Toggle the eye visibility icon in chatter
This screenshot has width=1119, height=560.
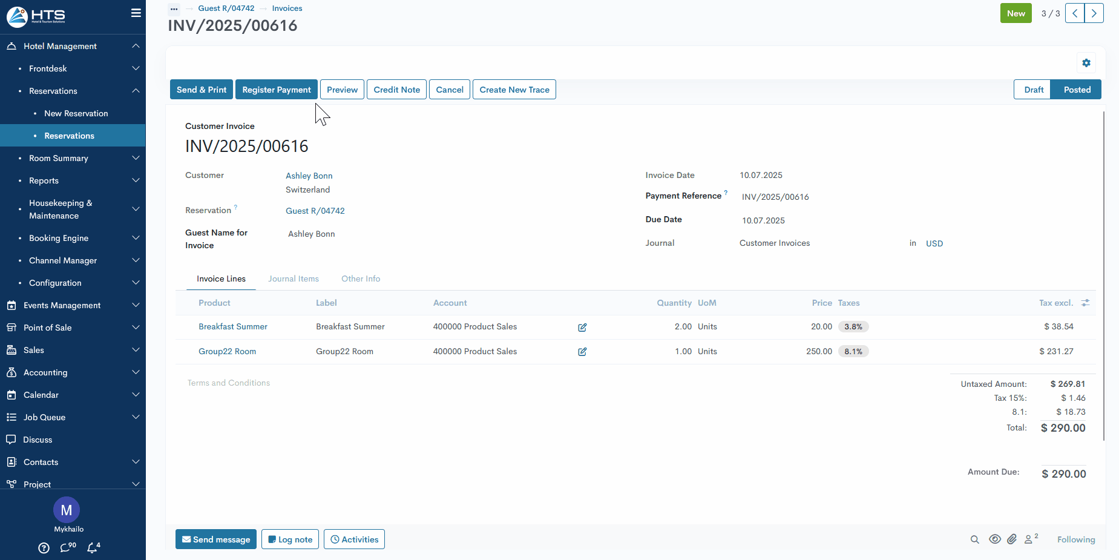994,539
